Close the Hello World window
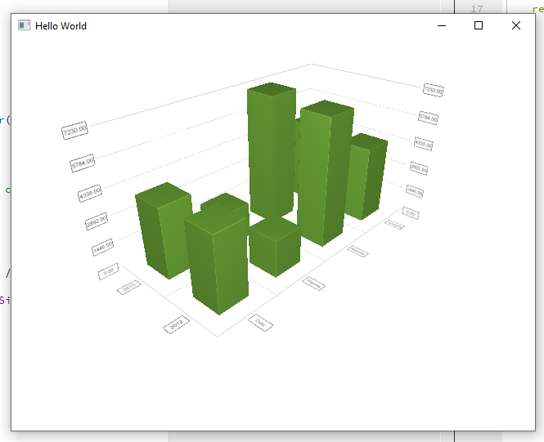The height and width of the screenshot is (442, 544). tap(516, 25)
